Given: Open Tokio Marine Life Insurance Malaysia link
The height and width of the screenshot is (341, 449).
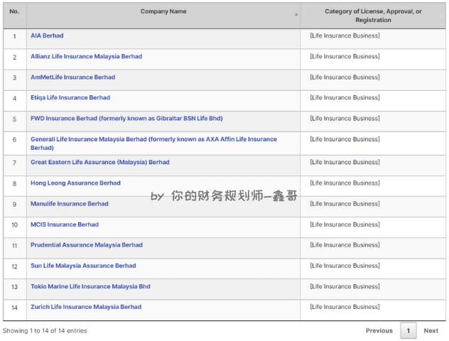Looking at the screenshot, I should point(90,286).
